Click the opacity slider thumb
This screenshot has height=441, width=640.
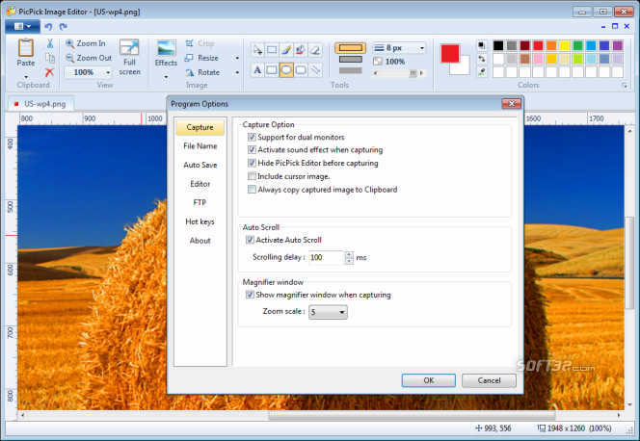point(413,73)
